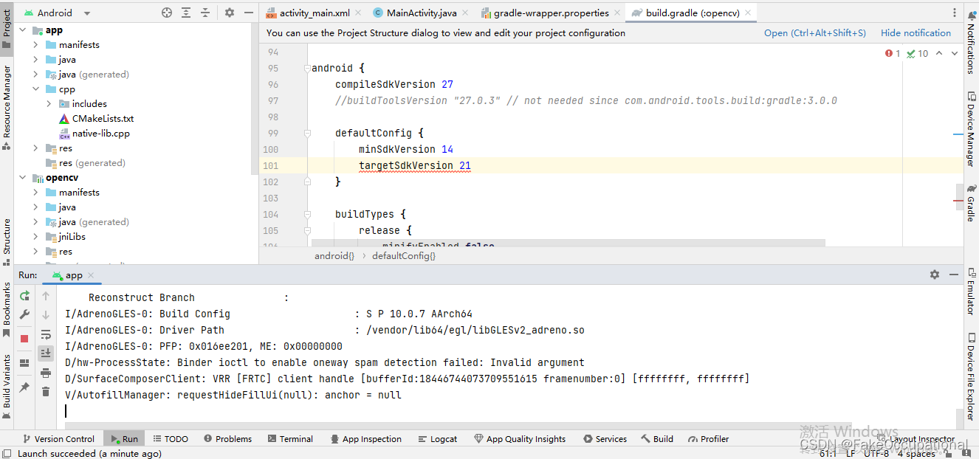The height and width of the screenshot is (459, 979).
Task: Open the Terminal tool tab
Action: click(x=289, y=438)
